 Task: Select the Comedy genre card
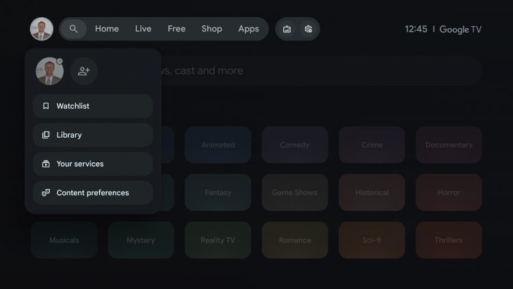click(295, 144)
